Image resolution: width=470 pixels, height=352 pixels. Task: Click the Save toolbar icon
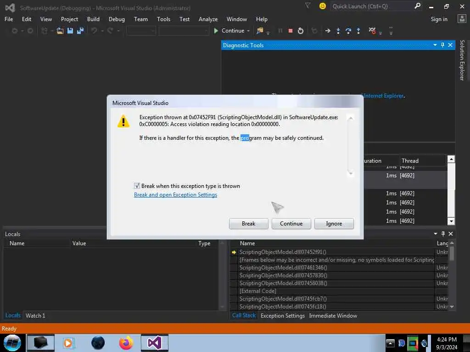[x=70, y=31]
